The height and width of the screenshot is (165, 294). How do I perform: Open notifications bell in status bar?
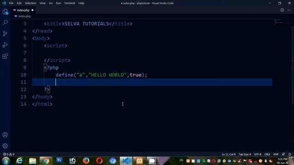290,154
